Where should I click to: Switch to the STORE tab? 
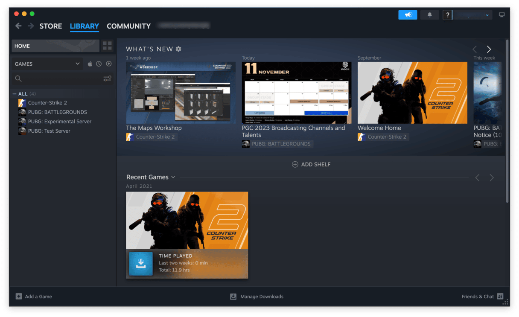coord(50,26)
